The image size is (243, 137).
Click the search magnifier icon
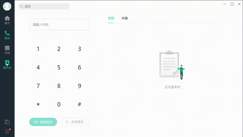(22, 6)
